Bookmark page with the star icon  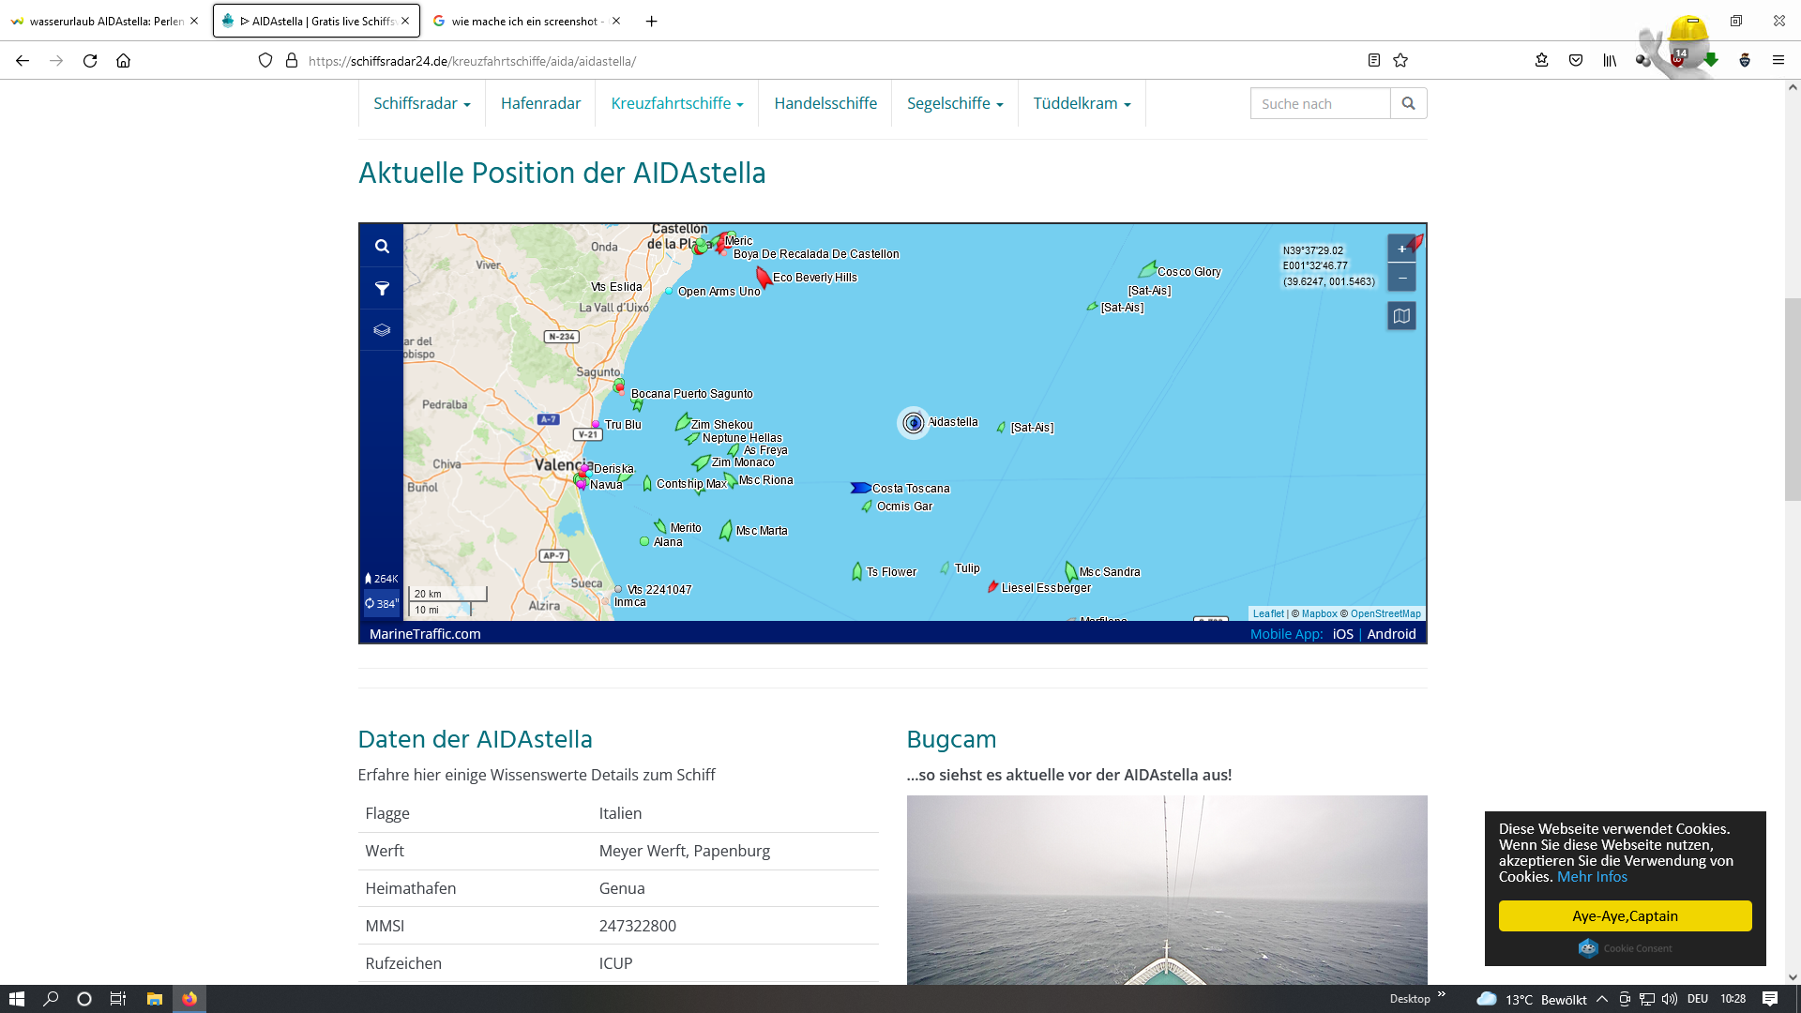coord(1400,60)
